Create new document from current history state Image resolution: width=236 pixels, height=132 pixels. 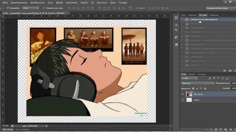click(x=225, y=71)
